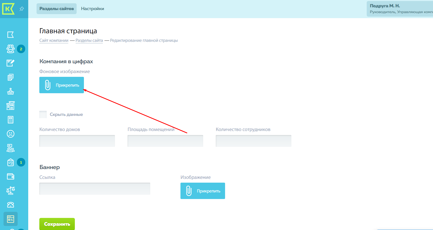This screenshot has width=433, height=230.
Task: Attach a banner image with 'Прикрепить'
Action: point(203,191)
